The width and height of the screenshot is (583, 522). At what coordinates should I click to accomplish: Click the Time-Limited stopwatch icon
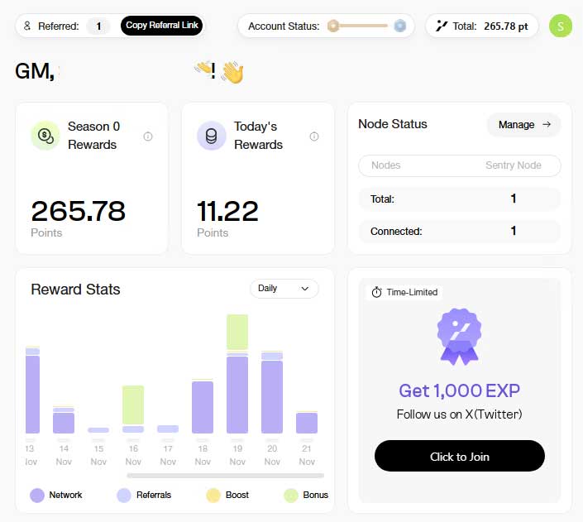(376, 293)
